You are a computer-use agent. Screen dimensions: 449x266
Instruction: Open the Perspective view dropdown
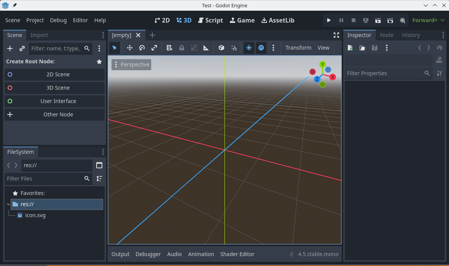pyautogui.click(x=131, y=64)
